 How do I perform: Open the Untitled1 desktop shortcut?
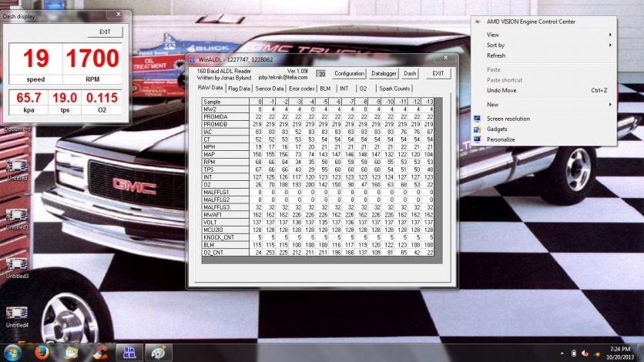point(17,220)
